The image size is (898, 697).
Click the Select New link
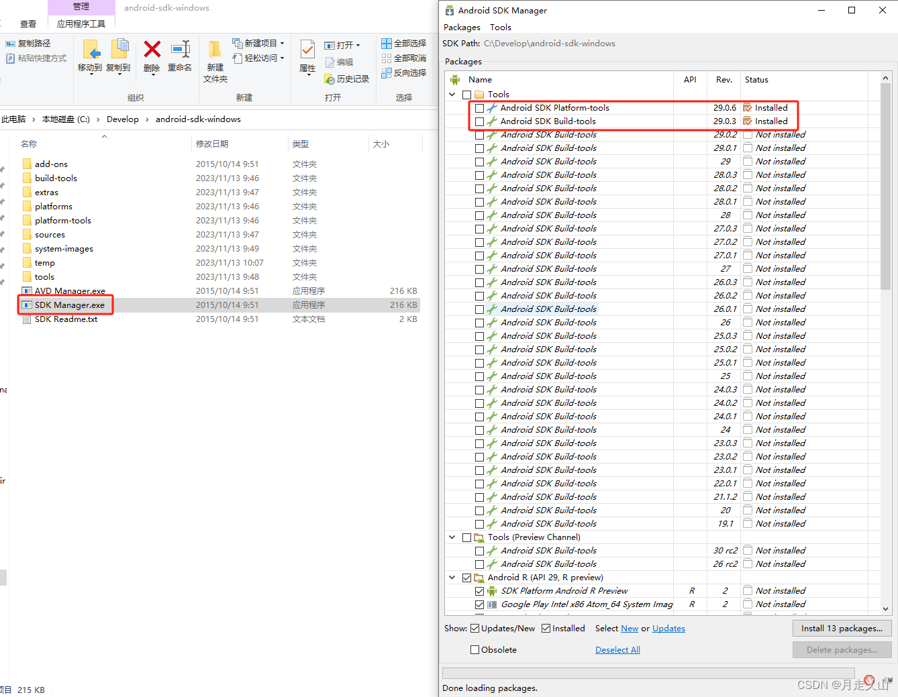tap(630, 629)
